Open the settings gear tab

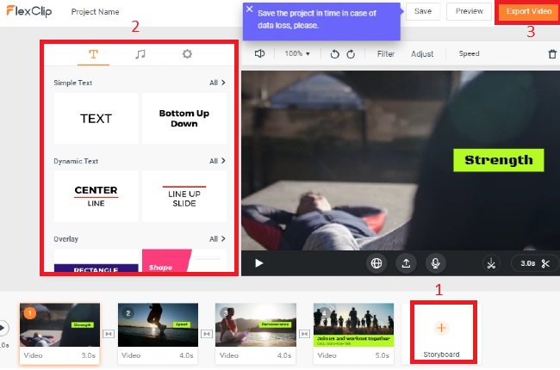pyautogui.click(x=187, y=54)
